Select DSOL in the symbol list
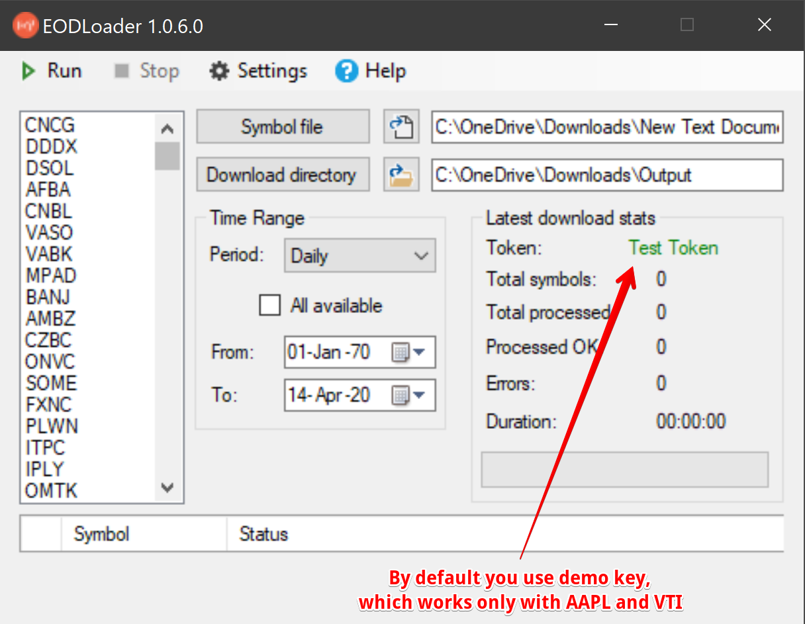Image resolution: width=805 pixels, height=624 pixels. tap(50, 168)
